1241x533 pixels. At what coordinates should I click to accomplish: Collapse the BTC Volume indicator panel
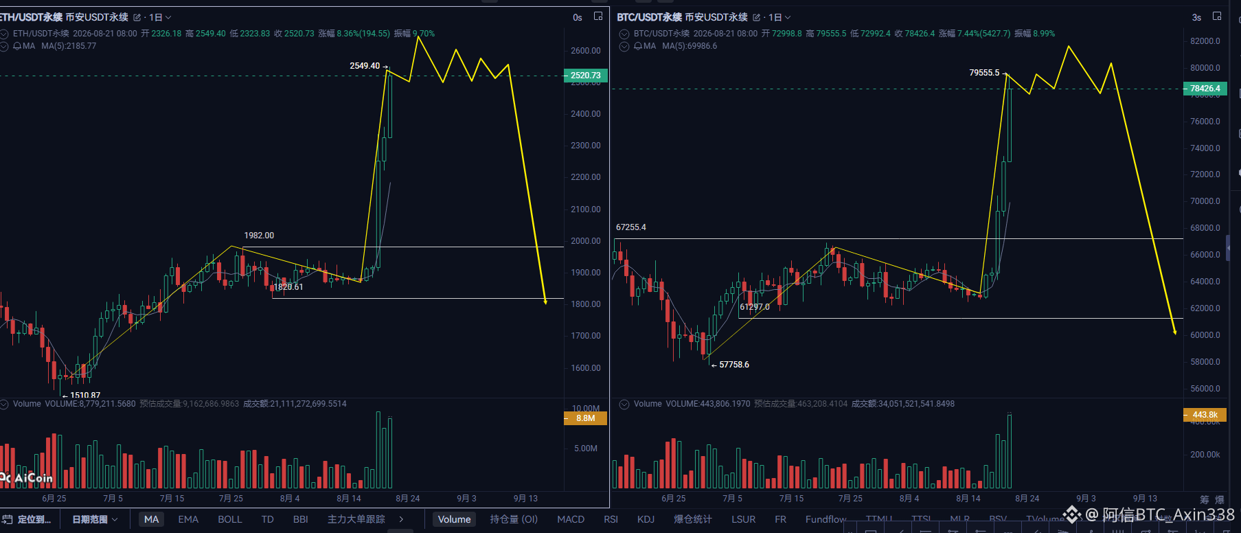624,404
